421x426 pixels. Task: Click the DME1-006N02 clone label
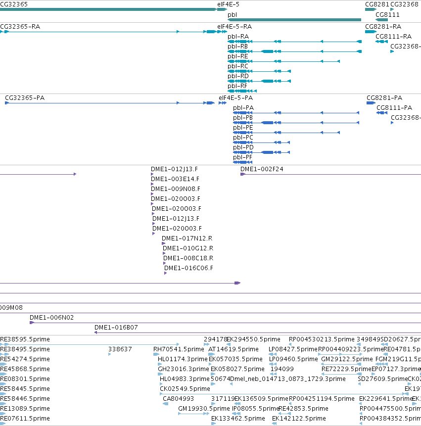tap(51, 318)
